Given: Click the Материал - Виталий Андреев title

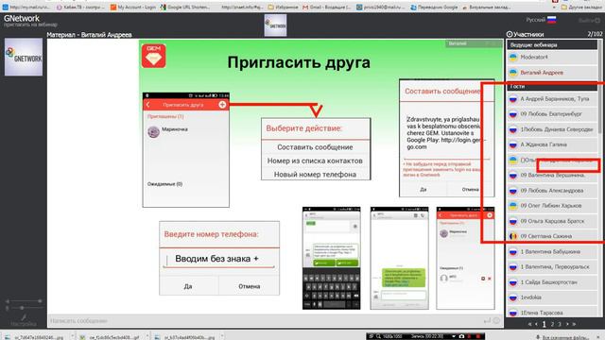Looking at the screenshot, I should pyautogui.click(x=89, y=35).
